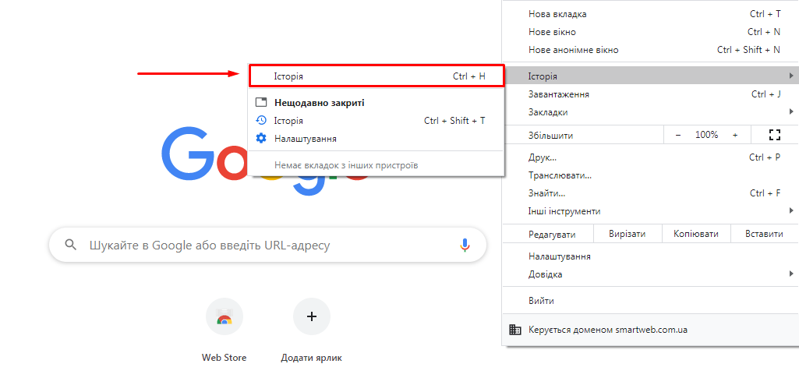799x378 pixels.
Task: Decrease zoom with the minus button
Action: pyautogui.click(x=678, y=135)
